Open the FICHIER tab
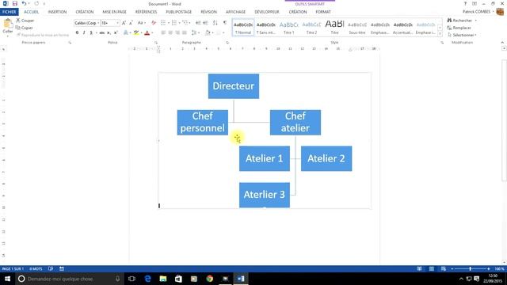 click(x=9, y=12)
